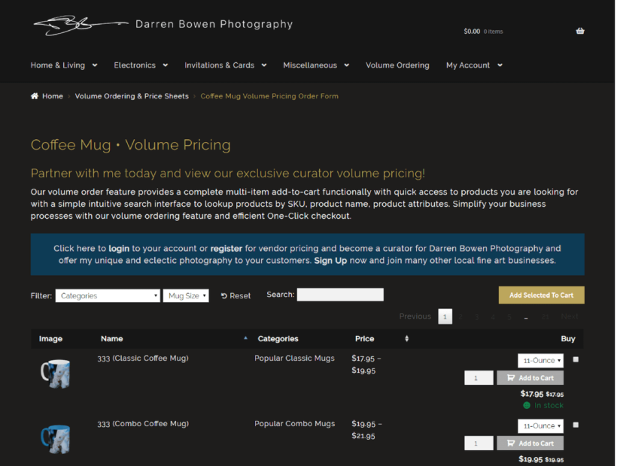This screenshot has height=466, width=617.
Task: Tick the checkbox for 333 (Combo Coffee Mug)
Action: 576,425
